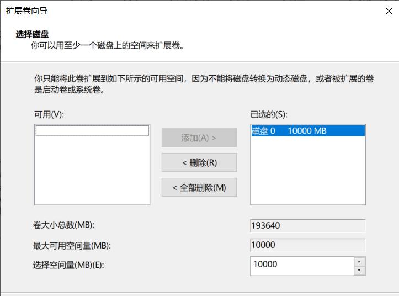Click the 最大可用空间量(MB): label

click(72, 246)
